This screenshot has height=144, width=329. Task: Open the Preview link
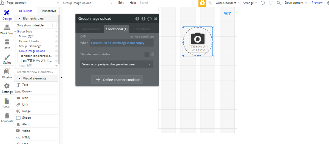click(317, 3)
